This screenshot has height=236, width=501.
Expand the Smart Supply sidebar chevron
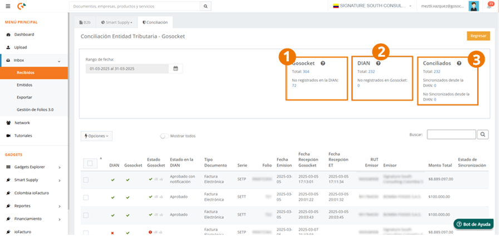(60, 180)
